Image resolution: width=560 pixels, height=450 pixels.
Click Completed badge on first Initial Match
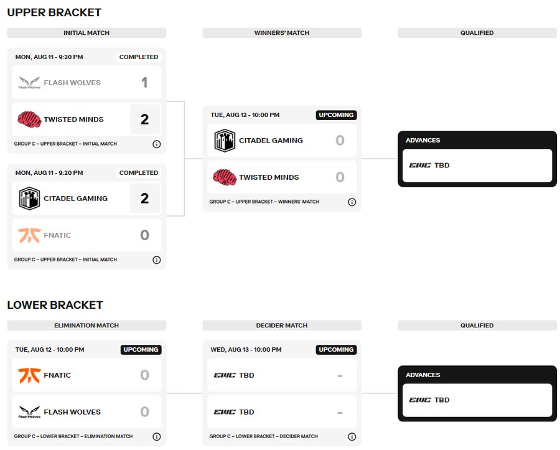(139, 57)
